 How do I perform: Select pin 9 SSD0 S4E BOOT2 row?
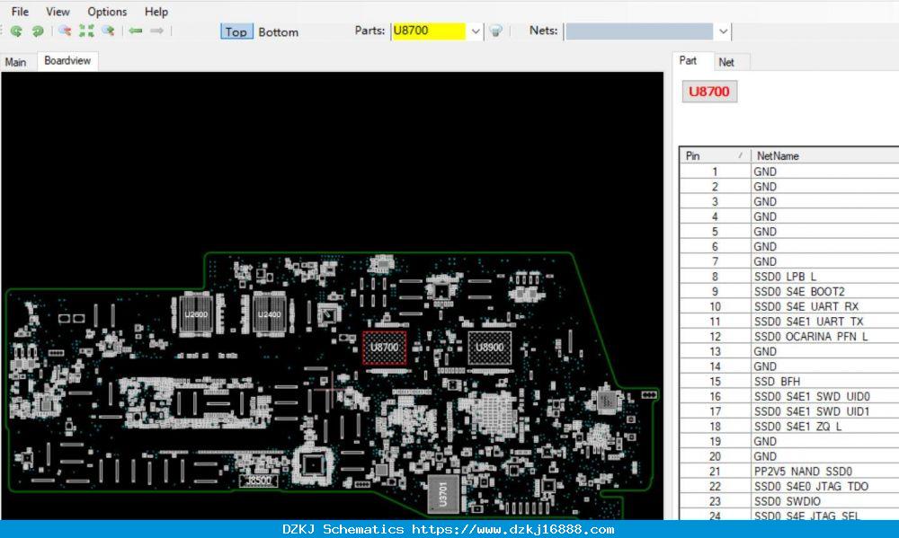tap(789, 291)
